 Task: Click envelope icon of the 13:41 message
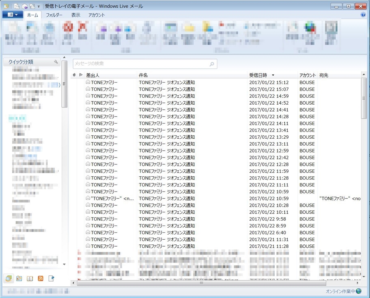tap(88, 130)
